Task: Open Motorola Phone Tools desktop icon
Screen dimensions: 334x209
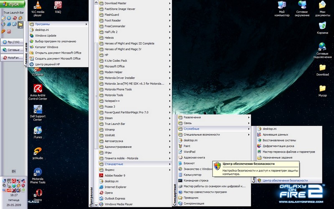Action: [x=38, y=176]
